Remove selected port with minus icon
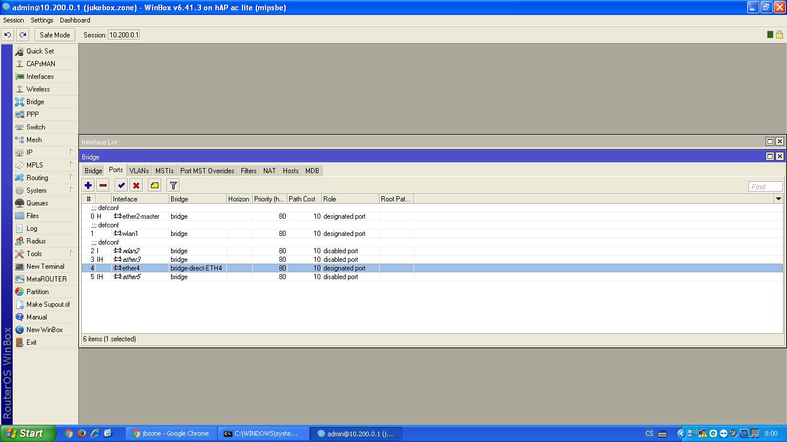 pyautogui.click(x=103, y=185)
